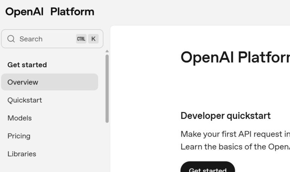Go to Quickstart in the sidebar
Screen dimensions: 290x172
[25, 100]
